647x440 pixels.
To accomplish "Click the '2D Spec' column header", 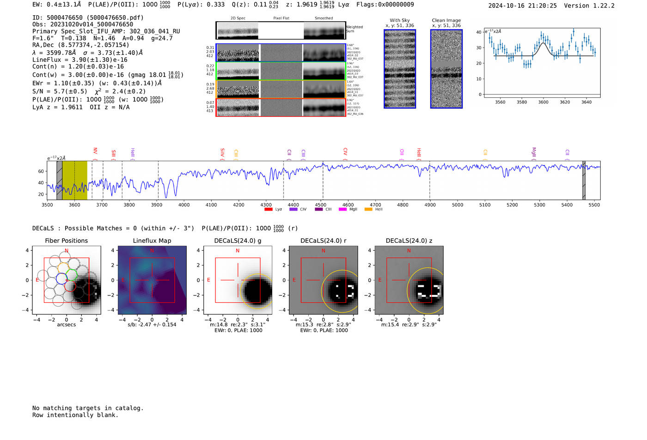I will click(x=238, y=18).
